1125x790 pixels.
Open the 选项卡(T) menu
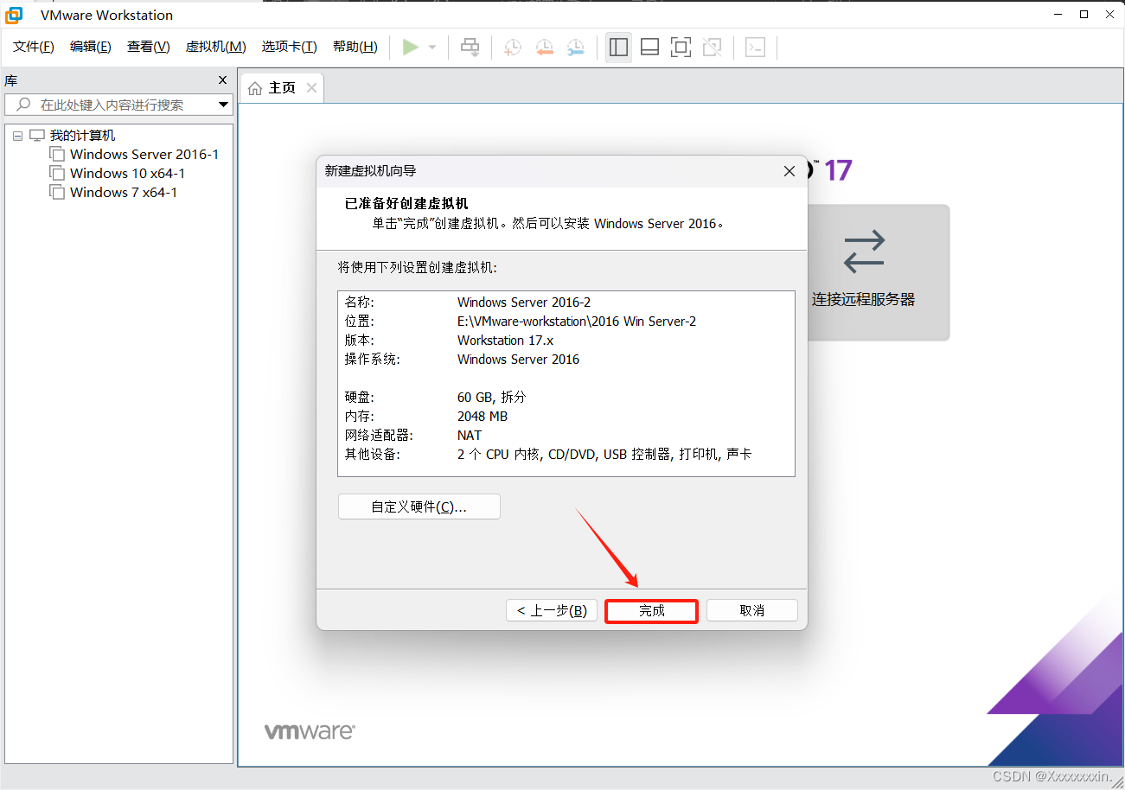pyautogui.click(x=290, y=47)
